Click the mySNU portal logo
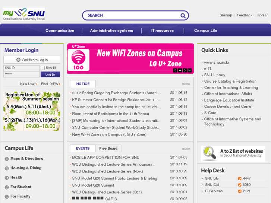271x203 pixels. (24, 14)
